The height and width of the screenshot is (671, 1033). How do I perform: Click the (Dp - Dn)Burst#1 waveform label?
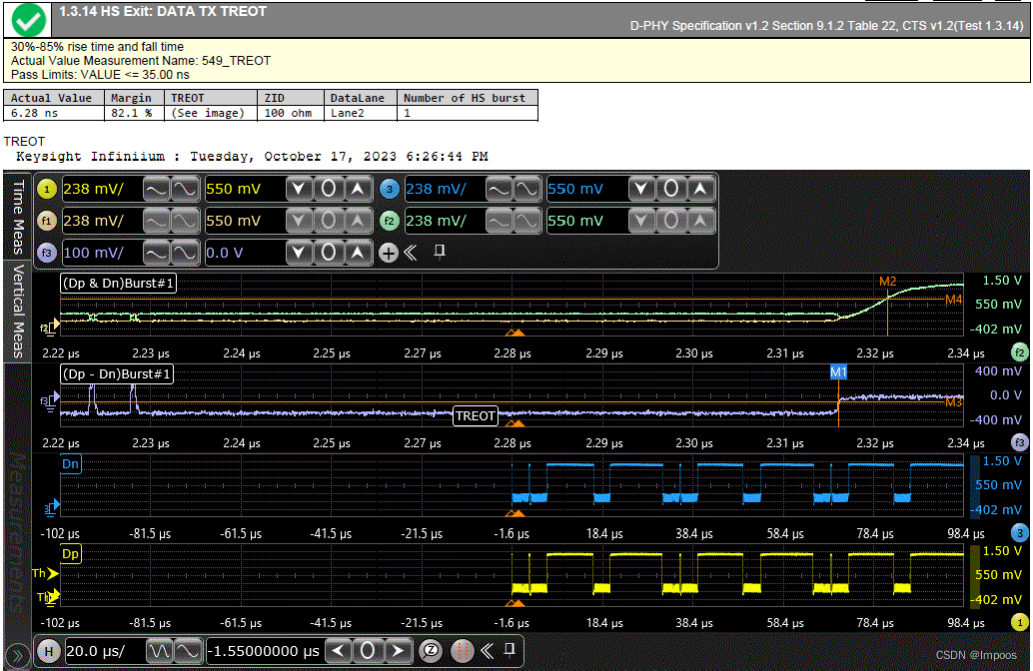click(x=117, y=374)
